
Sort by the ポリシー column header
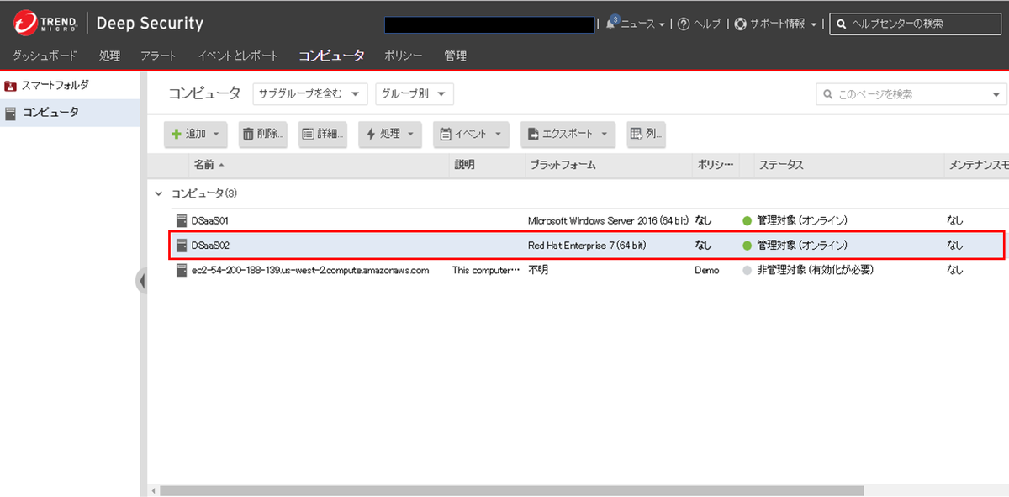(x=716, y=165)
